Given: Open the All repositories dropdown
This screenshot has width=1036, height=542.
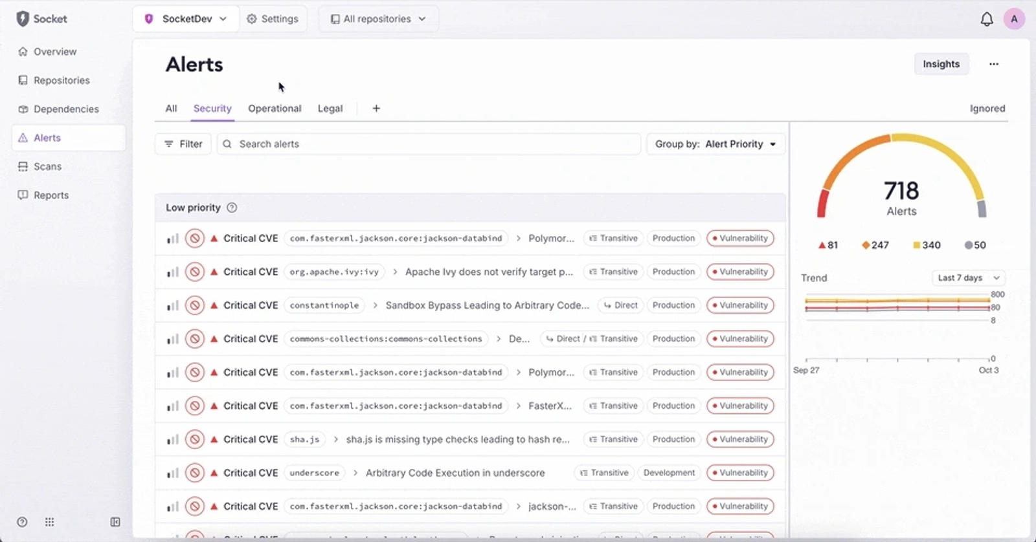Looking at the screenshot, I should pyautogui.click(x=378, y=19).
